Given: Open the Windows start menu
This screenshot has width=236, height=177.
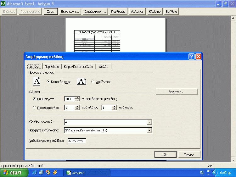Looking at the screenshot, I should tap(14, 173).
